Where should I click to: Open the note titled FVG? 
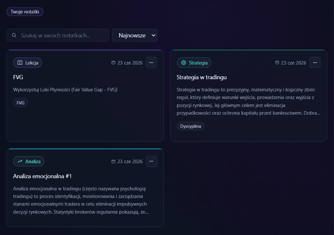pyautogui.click(x=18, y=77)
